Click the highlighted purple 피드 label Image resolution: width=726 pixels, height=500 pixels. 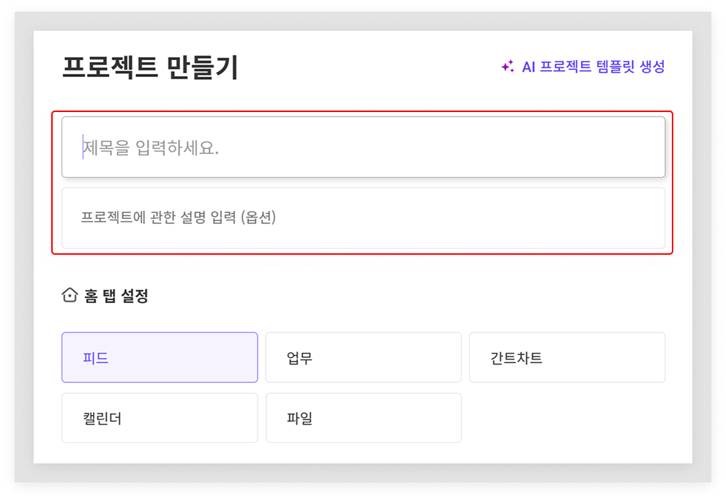tap(95, 358)
